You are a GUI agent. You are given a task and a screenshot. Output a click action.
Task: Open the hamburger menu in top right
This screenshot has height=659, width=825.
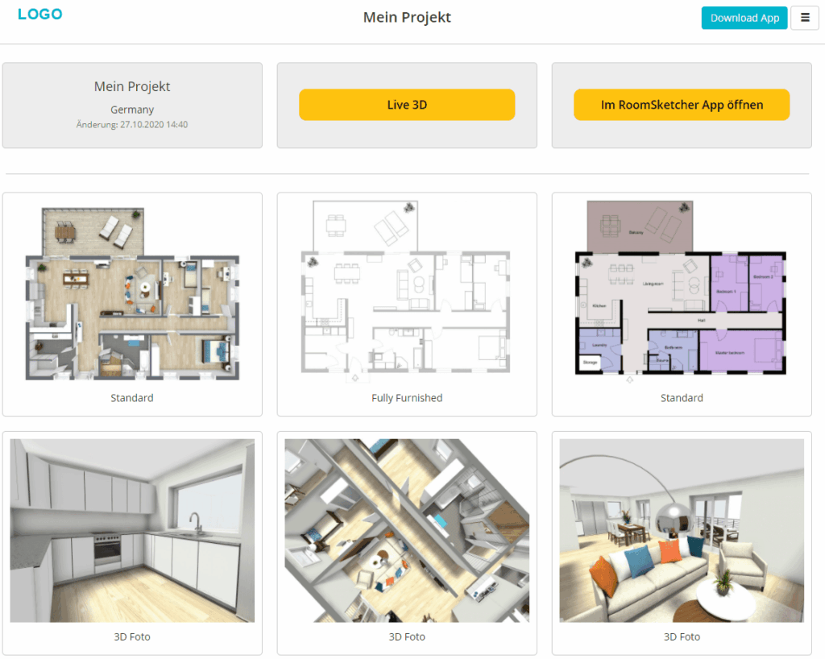pos(805,18)
